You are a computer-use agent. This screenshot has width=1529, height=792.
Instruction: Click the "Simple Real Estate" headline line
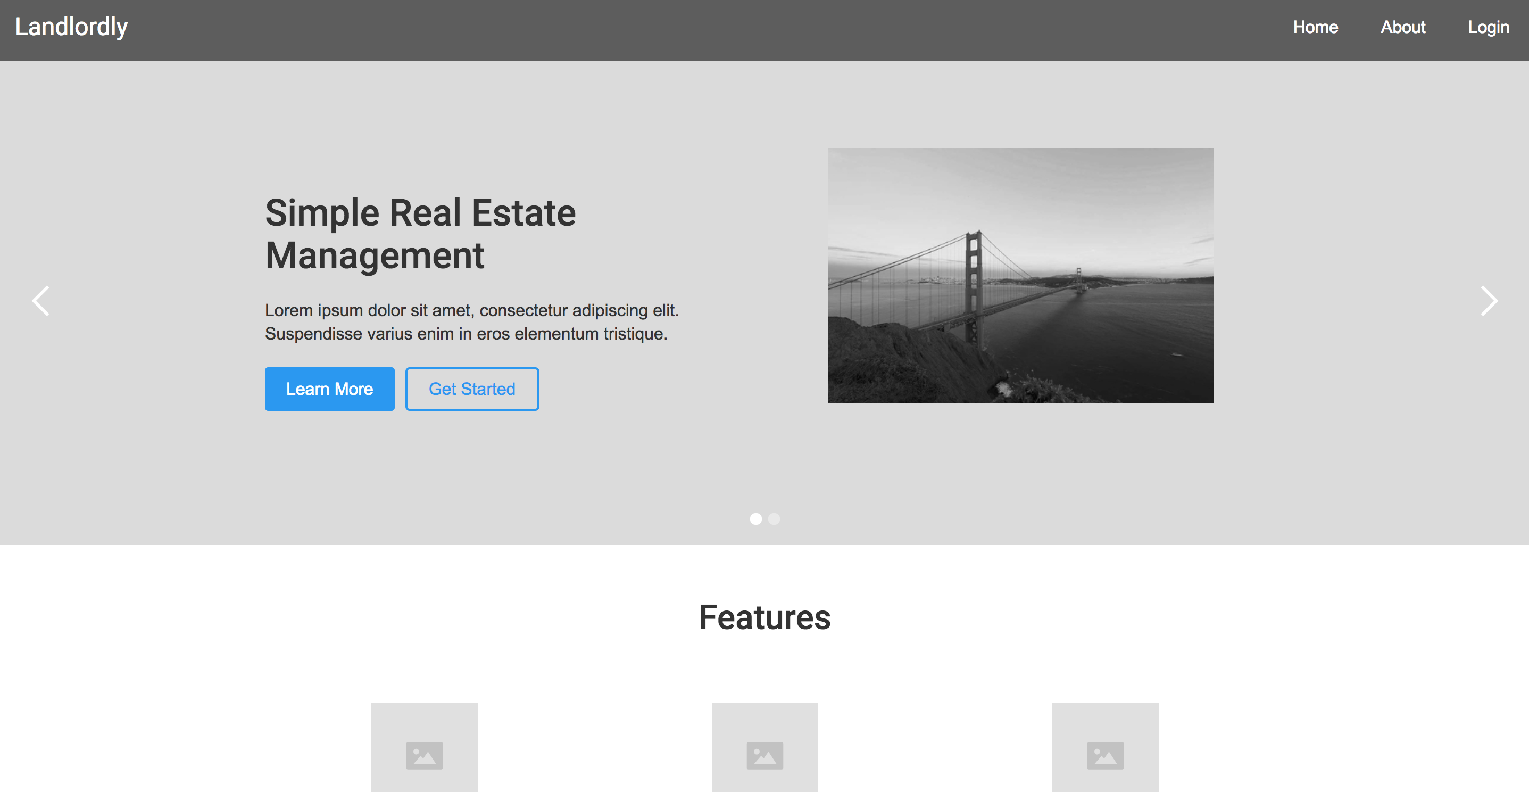(x=420, y=213)
